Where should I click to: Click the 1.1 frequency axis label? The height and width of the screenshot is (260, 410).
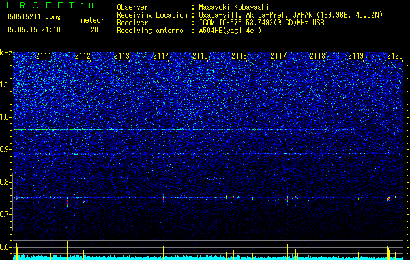pyautogui.click(x=6, y=84)
